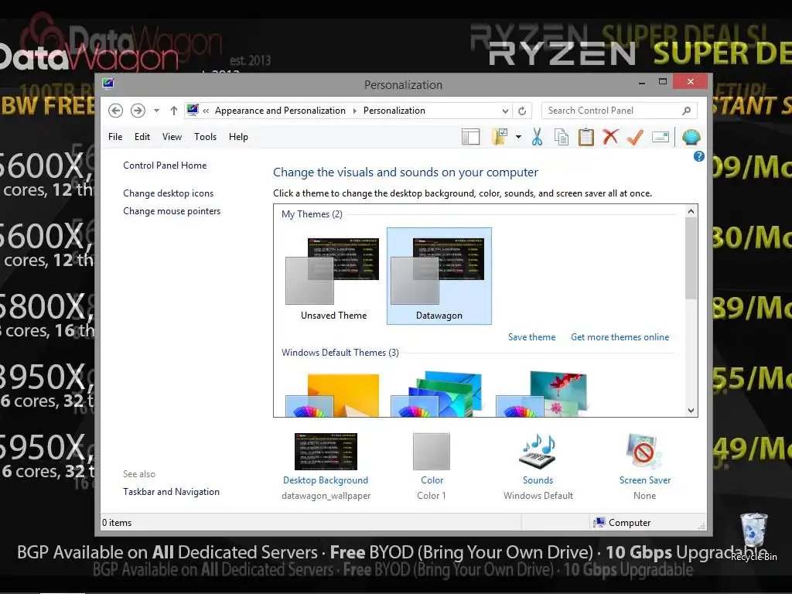The width and height of the screenshot is (792, 594).
Task: Click the folder options toolbar icon
Action: tap(500, 137)
